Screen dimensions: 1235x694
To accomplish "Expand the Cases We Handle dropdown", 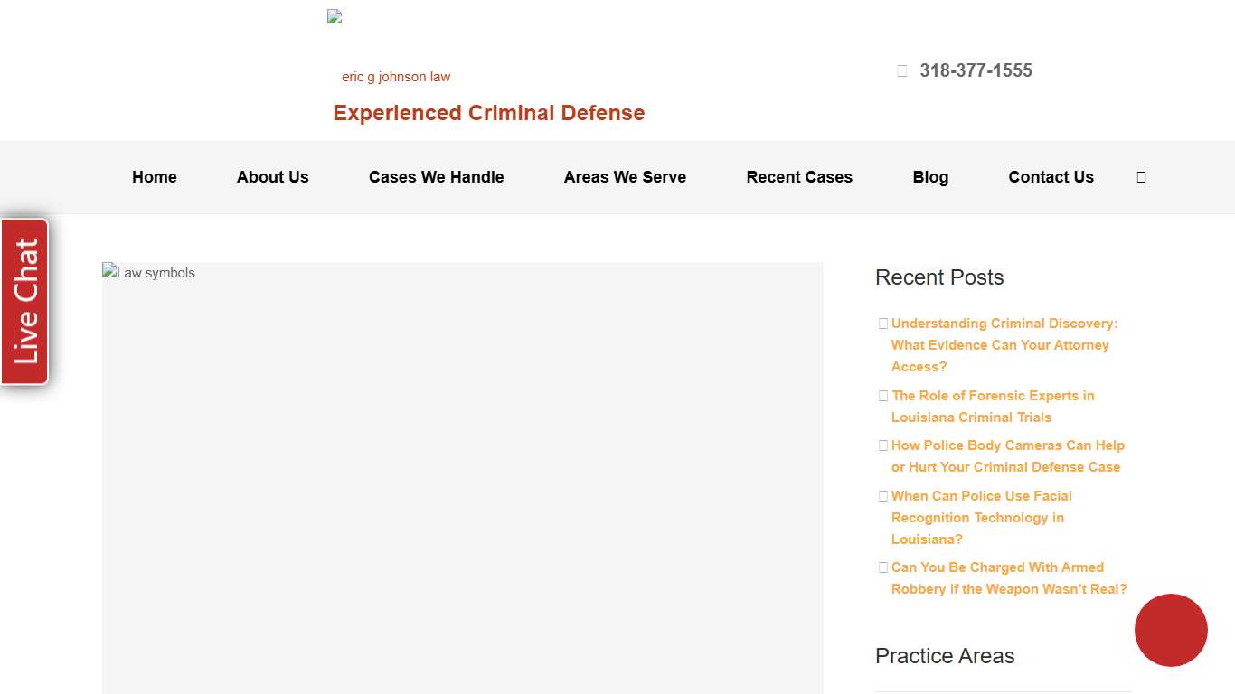I will [436, 177].
